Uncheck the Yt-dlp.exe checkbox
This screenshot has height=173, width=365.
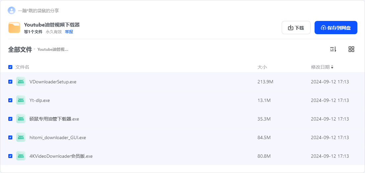(10, 100)
